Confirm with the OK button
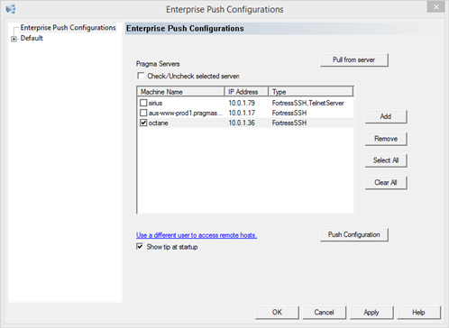Screen dimensions: 449x328 [x=277, y=313]
